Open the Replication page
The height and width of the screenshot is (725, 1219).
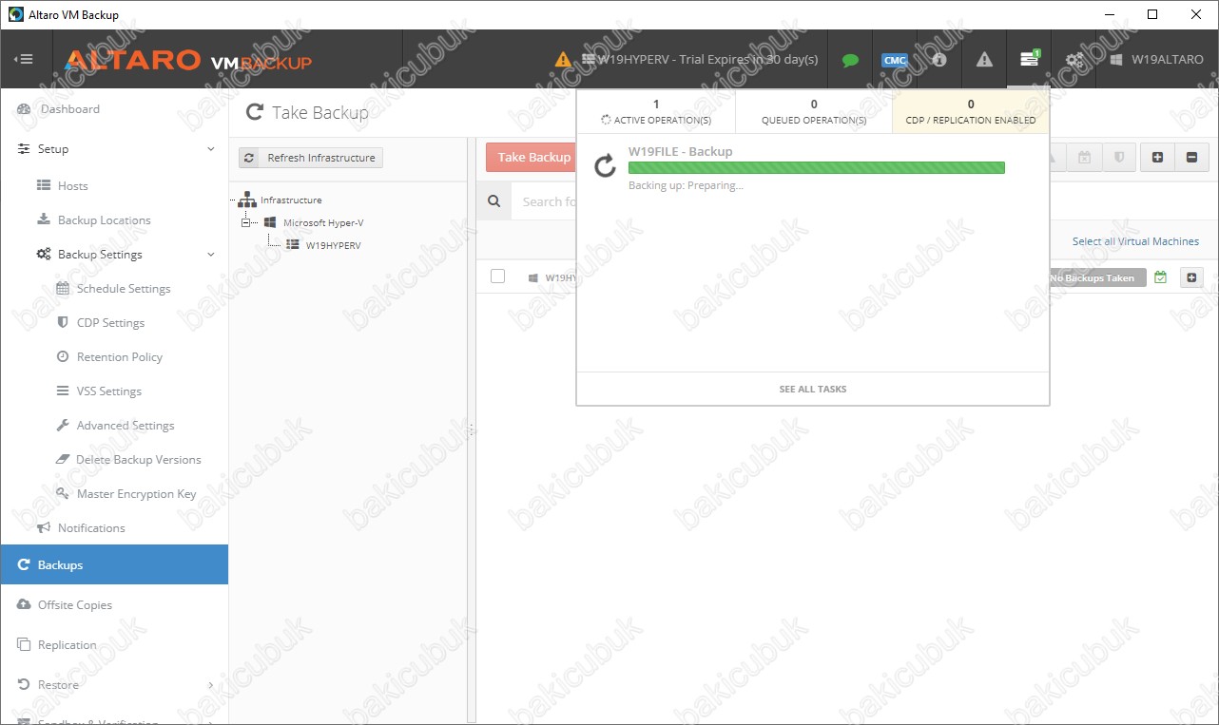[x=67, y=645]
